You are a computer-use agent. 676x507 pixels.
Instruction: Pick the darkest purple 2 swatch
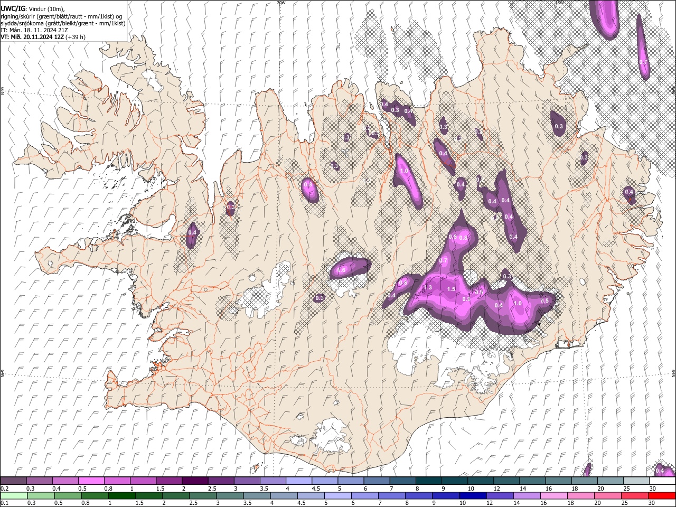[x=195, y=481]
